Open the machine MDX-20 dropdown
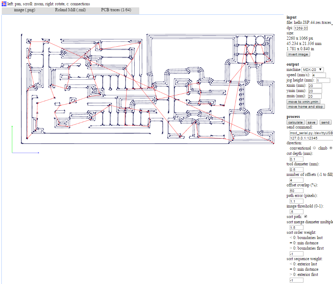This screenshot has width=333, height=284. (x=312, y=70)
